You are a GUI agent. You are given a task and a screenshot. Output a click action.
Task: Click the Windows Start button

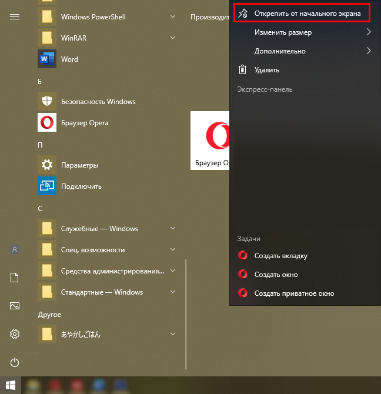click(x=11, y=385)
